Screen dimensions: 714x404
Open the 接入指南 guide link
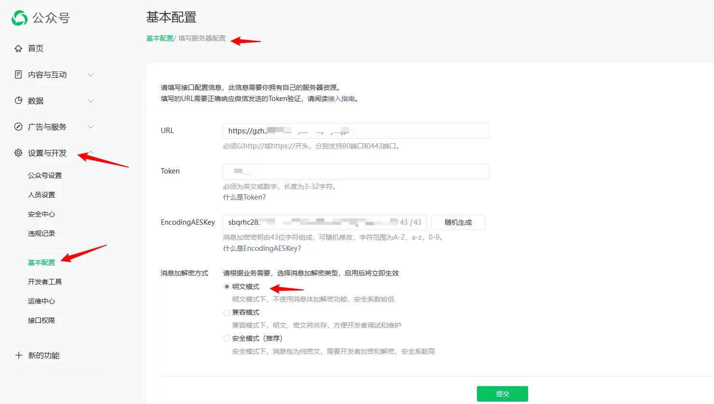[341, 98]
